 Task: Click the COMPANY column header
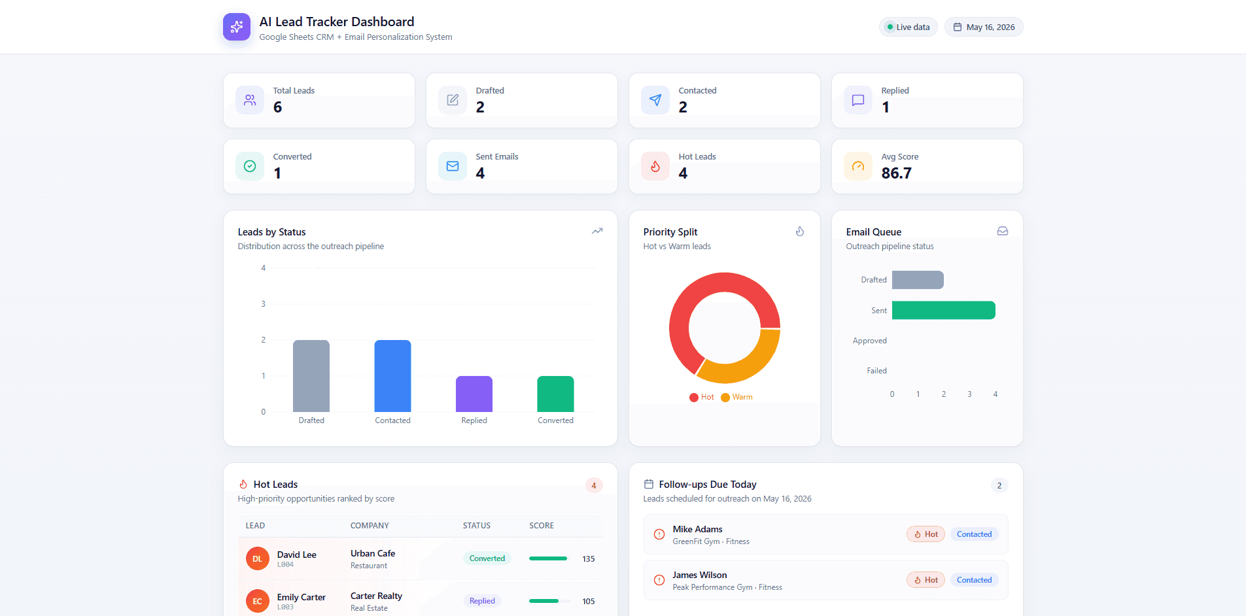pos(370,526)
